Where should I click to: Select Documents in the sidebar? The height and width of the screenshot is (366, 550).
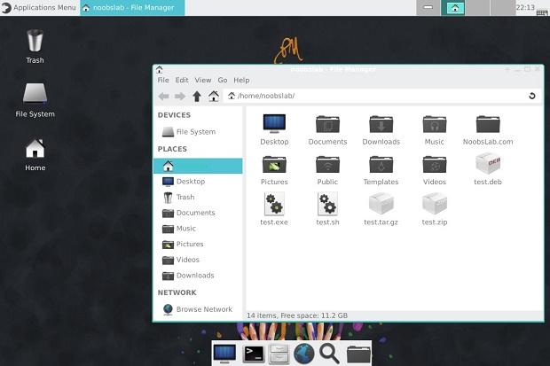(198, 213)
